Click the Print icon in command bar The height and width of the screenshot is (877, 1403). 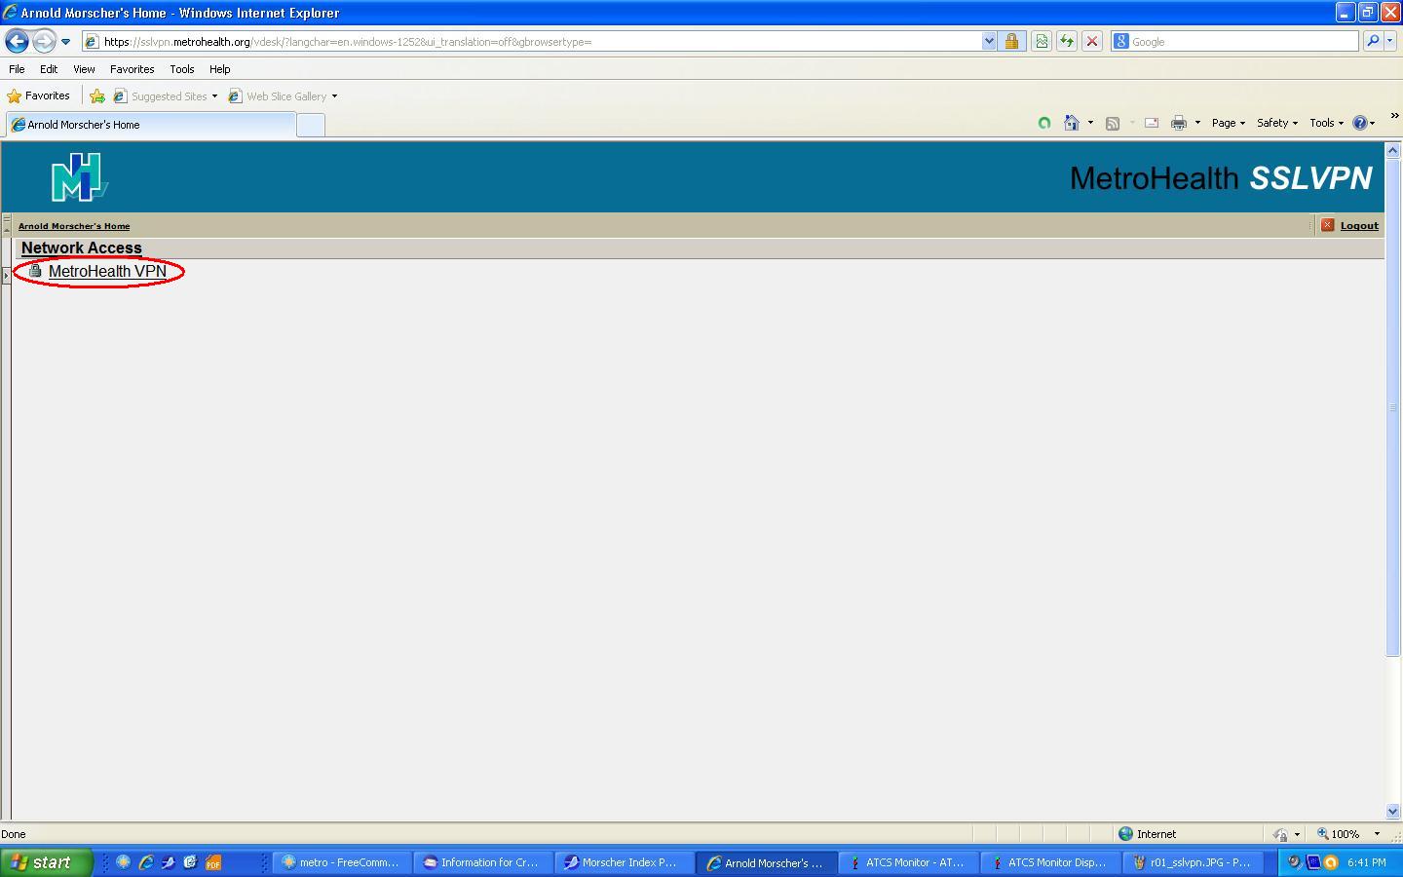pyautogui.click(x=1178, y=123)
